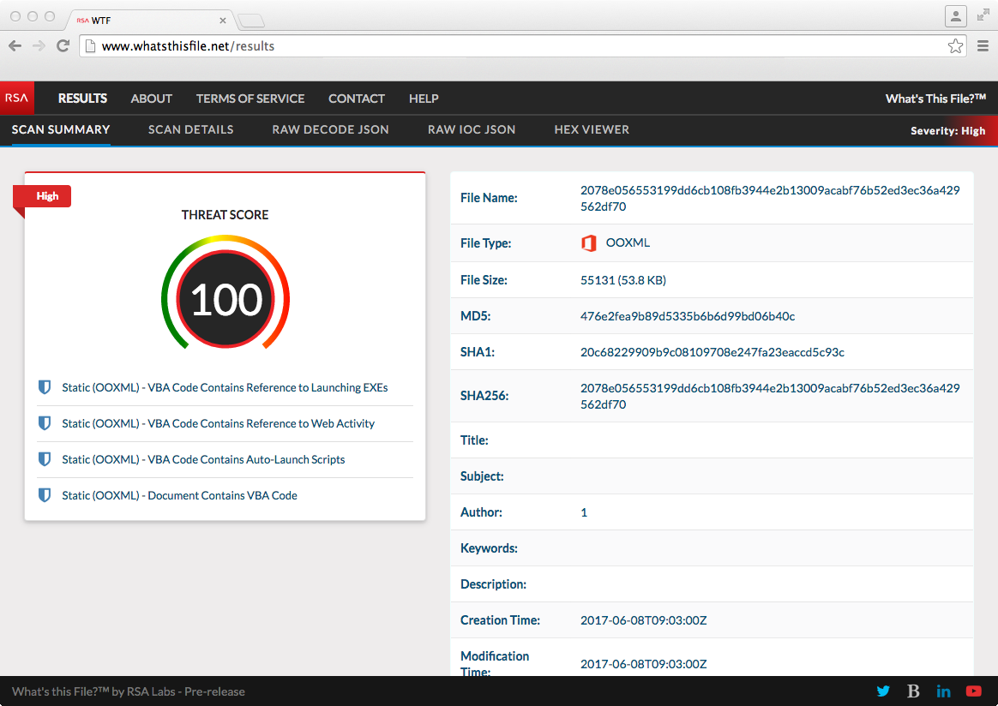Click the user profile icon top right
The image size is (998, 706).
[x=956, y=15]
